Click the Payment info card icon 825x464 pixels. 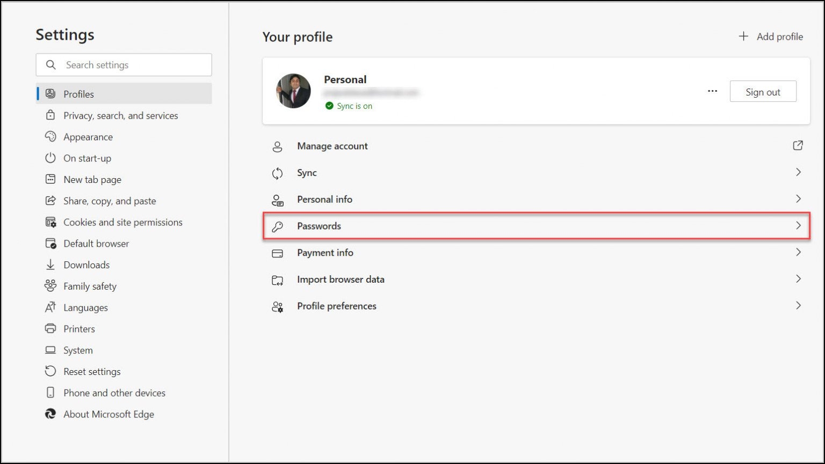coord(277,253)
